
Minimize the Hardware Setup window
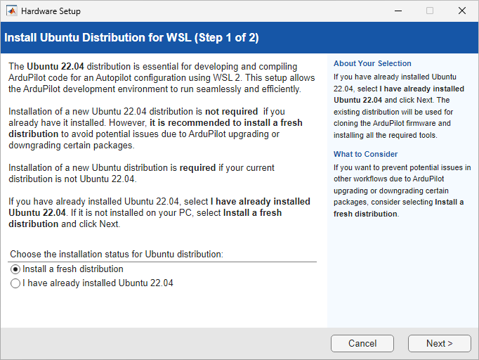(x=398, y=11)
